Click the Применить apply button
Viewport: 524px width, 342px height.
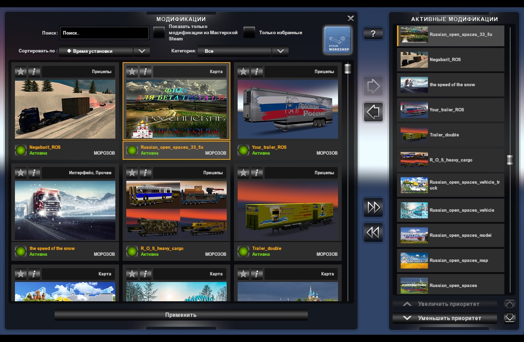(x=181, y=315)
